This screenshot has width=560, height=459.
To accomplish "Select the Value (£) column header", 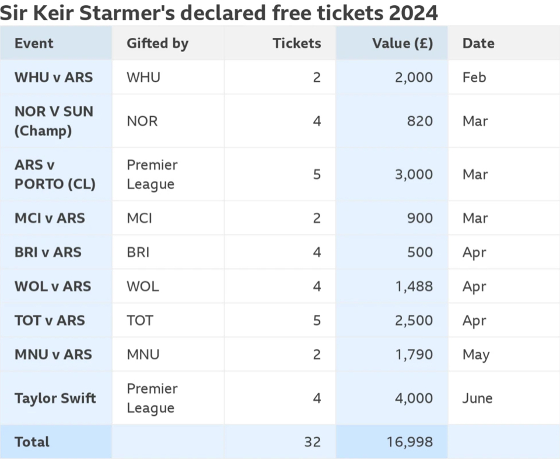I will click(402, 44).
